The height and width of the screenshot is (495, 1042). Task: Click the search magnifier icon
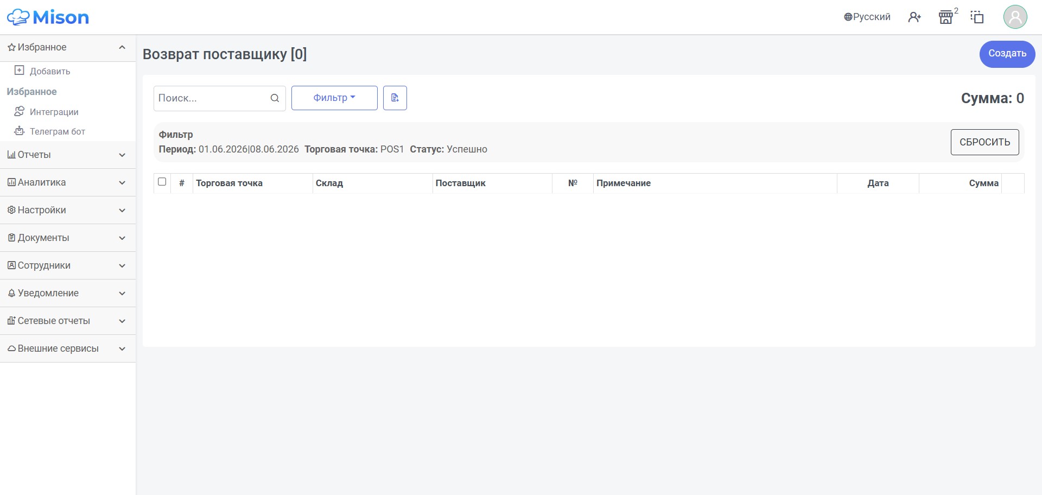click(275, 98)
